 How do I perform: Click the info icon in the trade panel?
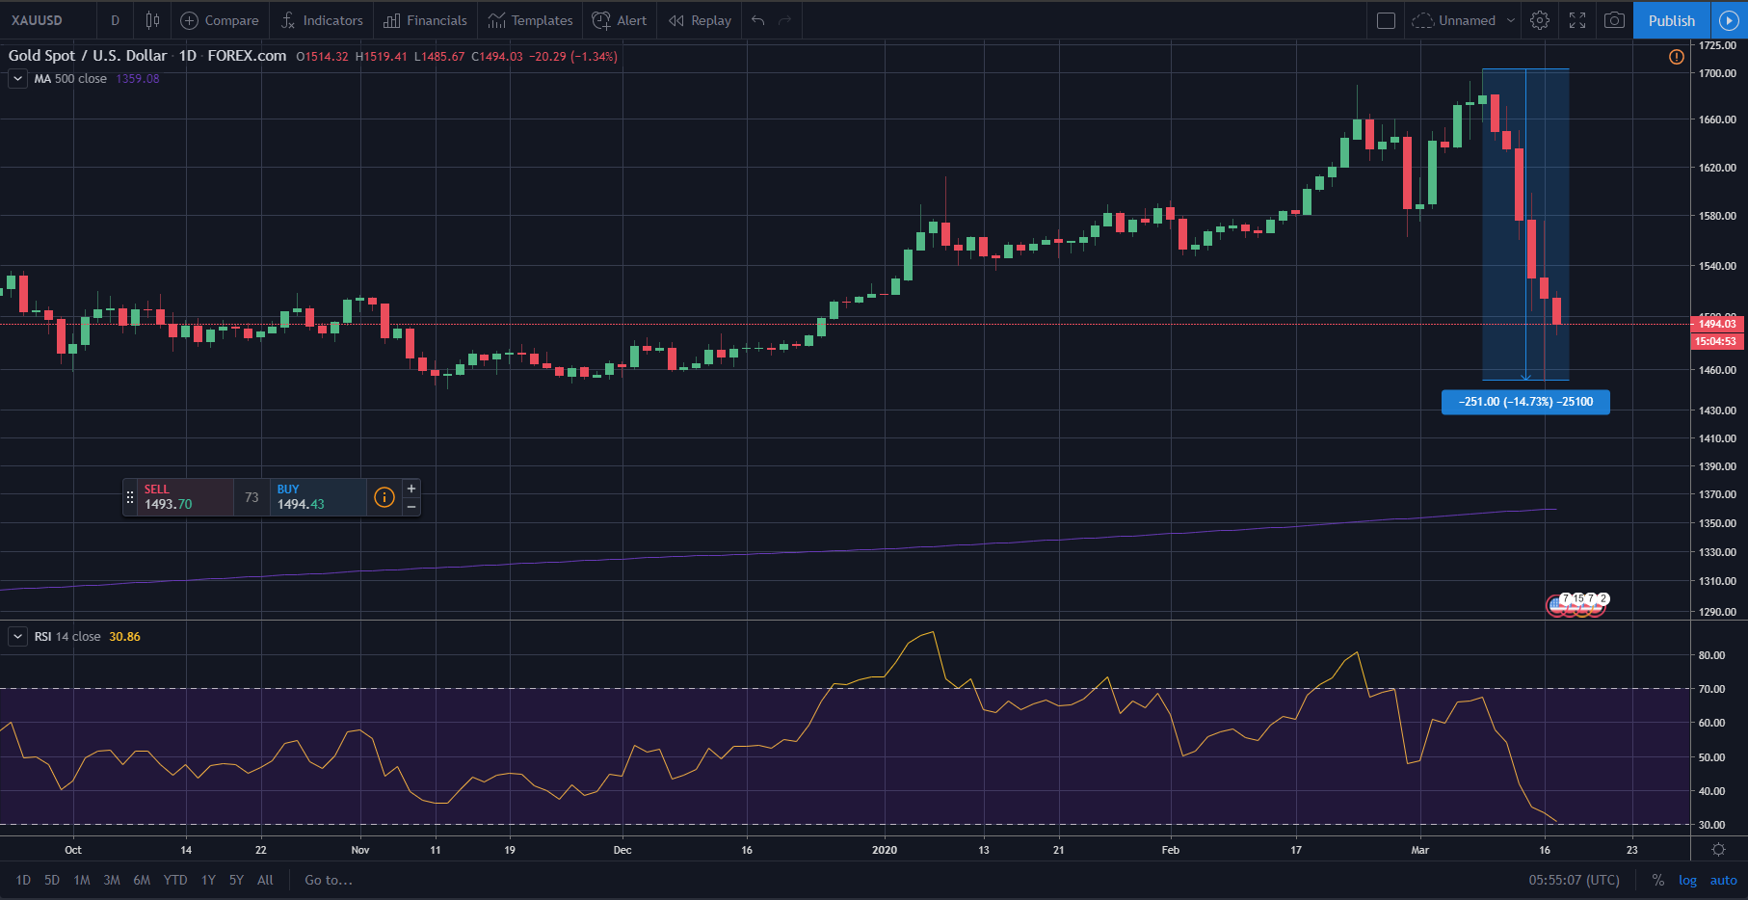[384, 497]
